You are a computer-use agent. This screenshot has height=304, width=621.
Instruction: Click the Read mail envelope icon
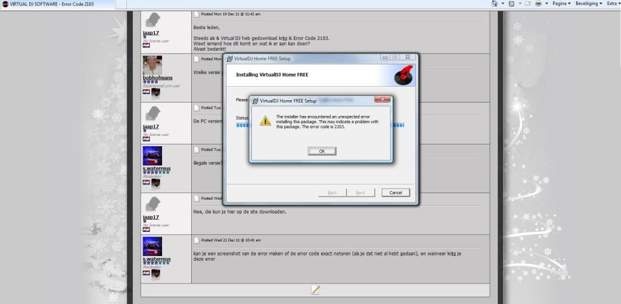[x=528, y=3]
